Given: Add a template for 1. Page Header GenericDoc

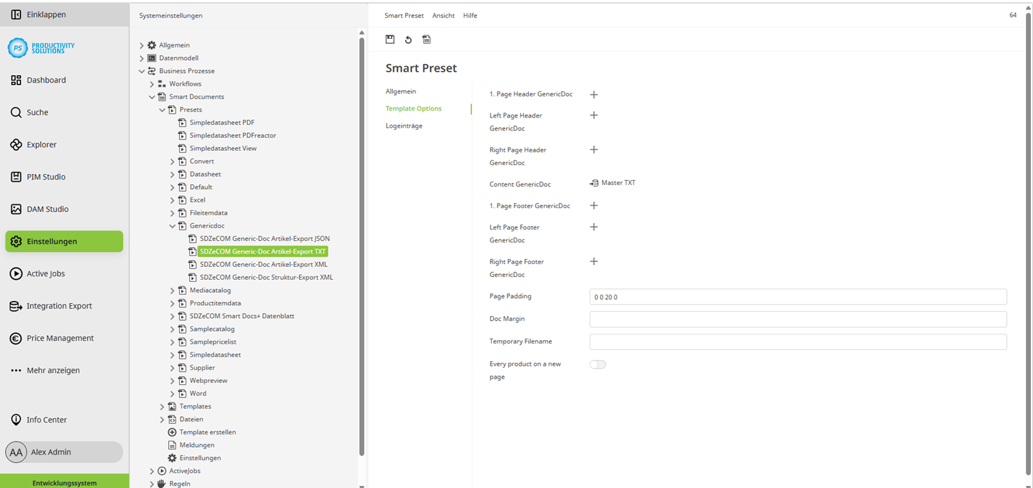Looking at the screenshot, I should pos(594,95).
